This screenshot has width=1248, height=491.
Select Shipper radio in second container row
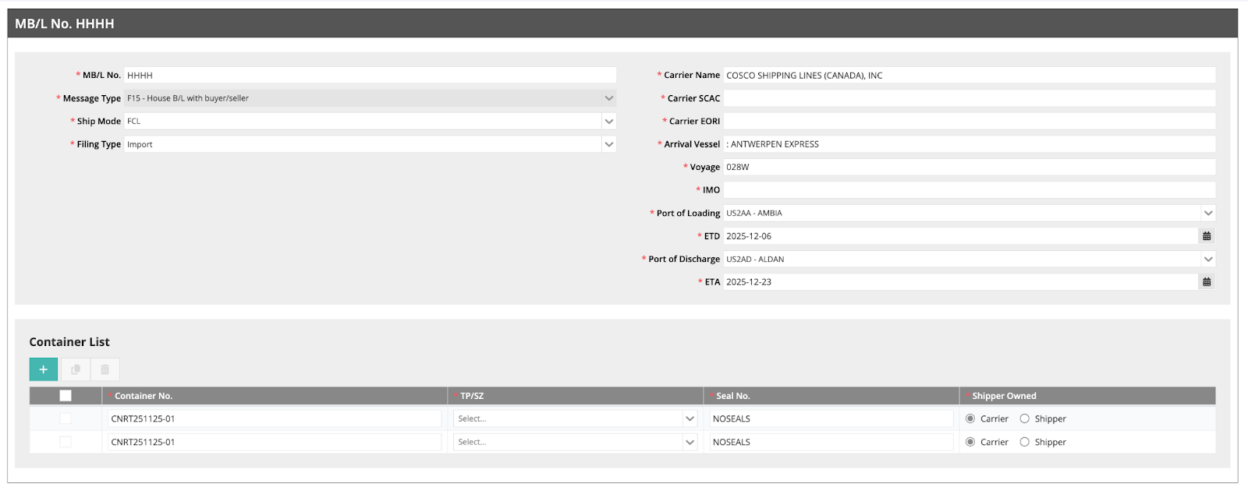pos(1025,442)
